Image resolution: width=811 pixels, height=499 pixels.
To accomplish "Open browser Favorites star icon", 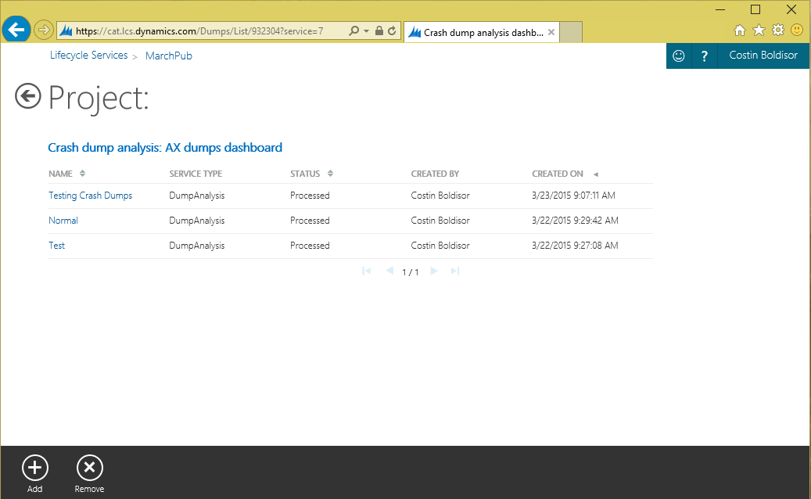I will point(759,31).
